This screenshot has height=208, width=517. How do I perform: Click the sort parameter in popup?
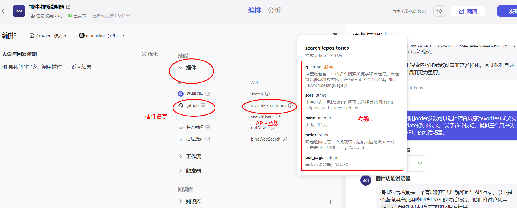pyautogui.click(x=309, y=95)
